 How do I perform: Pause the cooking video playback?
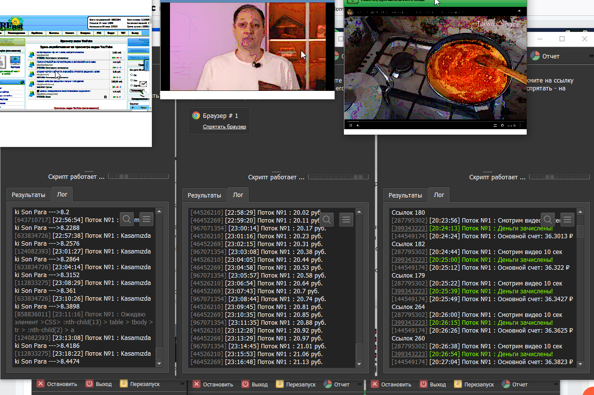coord(351,125)
